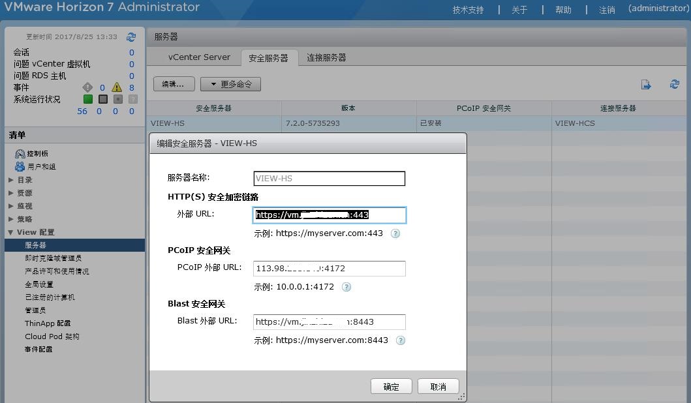Open 已注册的计算机 in the tree
The height and width of the screenshot is (403, 691).
coord(50,297)
